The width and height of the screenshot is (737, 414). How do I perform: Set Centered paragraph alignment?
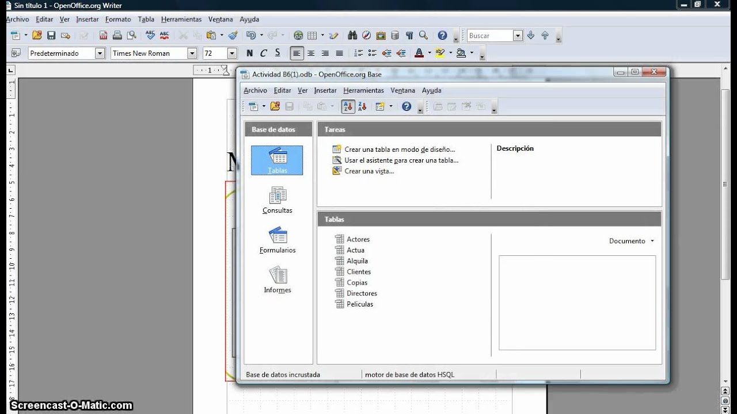coord(311,53)
